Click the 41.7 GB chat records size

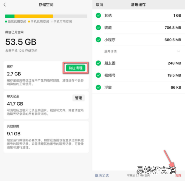(15, 104)
